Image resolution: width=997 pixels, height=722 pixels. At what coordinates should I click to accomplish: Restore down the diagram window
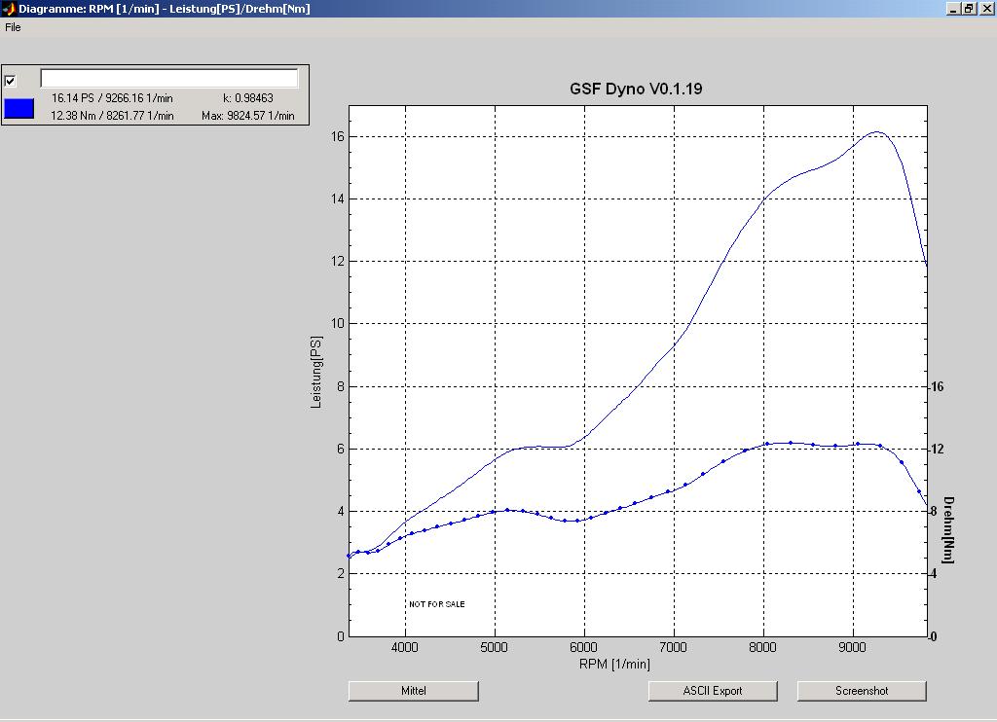click(x=969, y=9)
